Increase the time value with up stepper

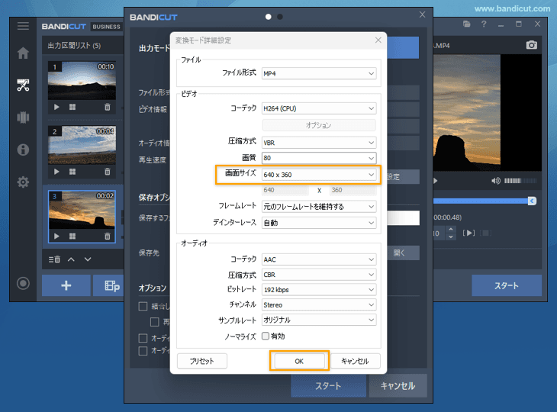pyautogui.click(x=451, y=230)
